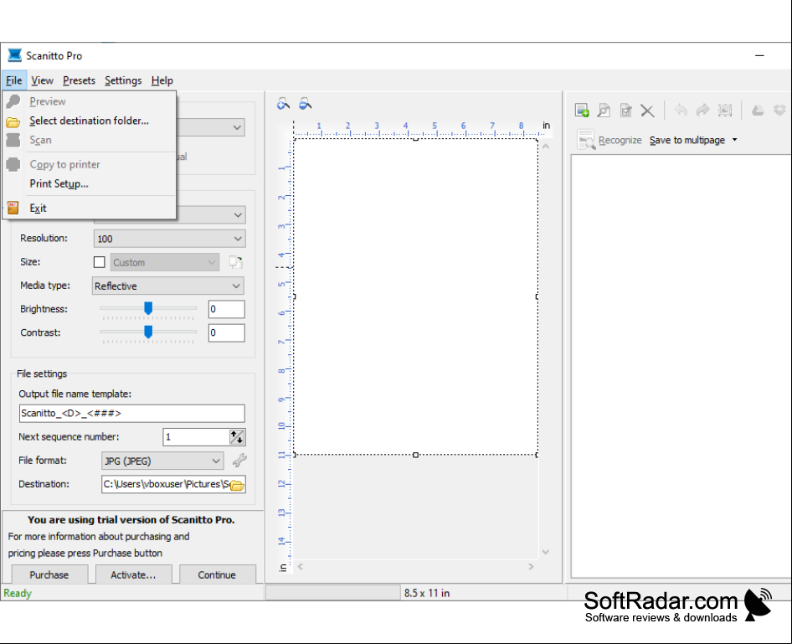The width and height of the screenshot is (792, 644).
Task: Open the scanner source dropdown at top
Action: click(x=237, y=127)
